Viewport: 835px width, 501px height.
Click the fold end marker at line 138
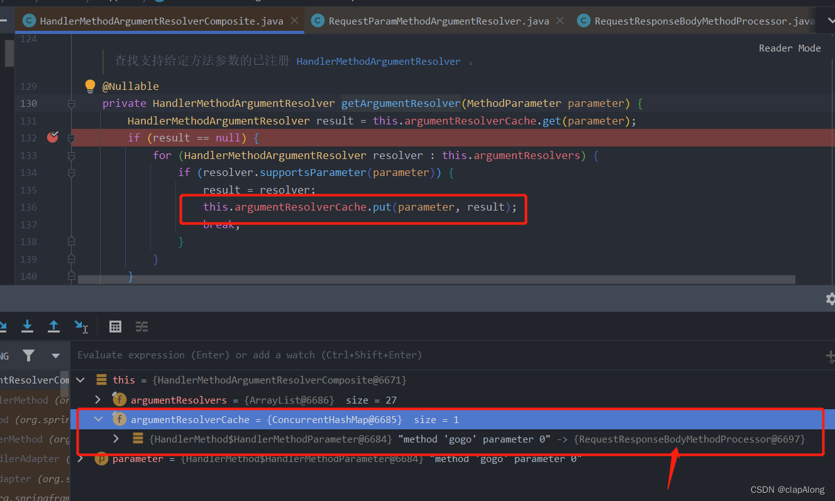[x=71, y=241]
